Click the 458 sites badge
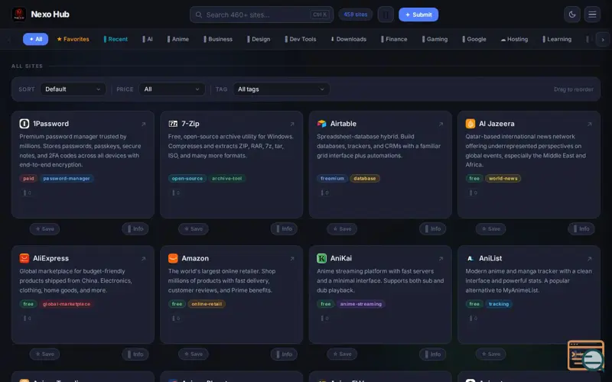Image resolution: width=612 pixels, height=382 pixels. point(355,15)
